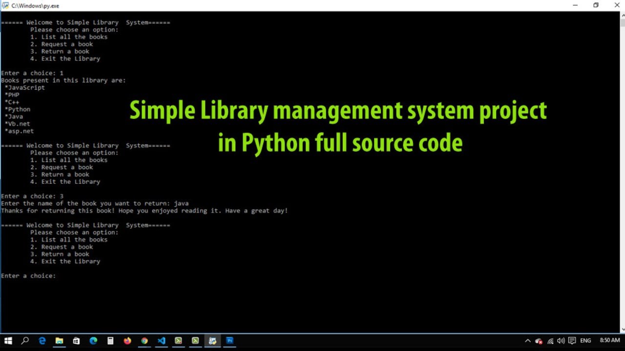The image size is (625, 351).
Task: Click the '*C++' book entry
Action: (12, 102)
